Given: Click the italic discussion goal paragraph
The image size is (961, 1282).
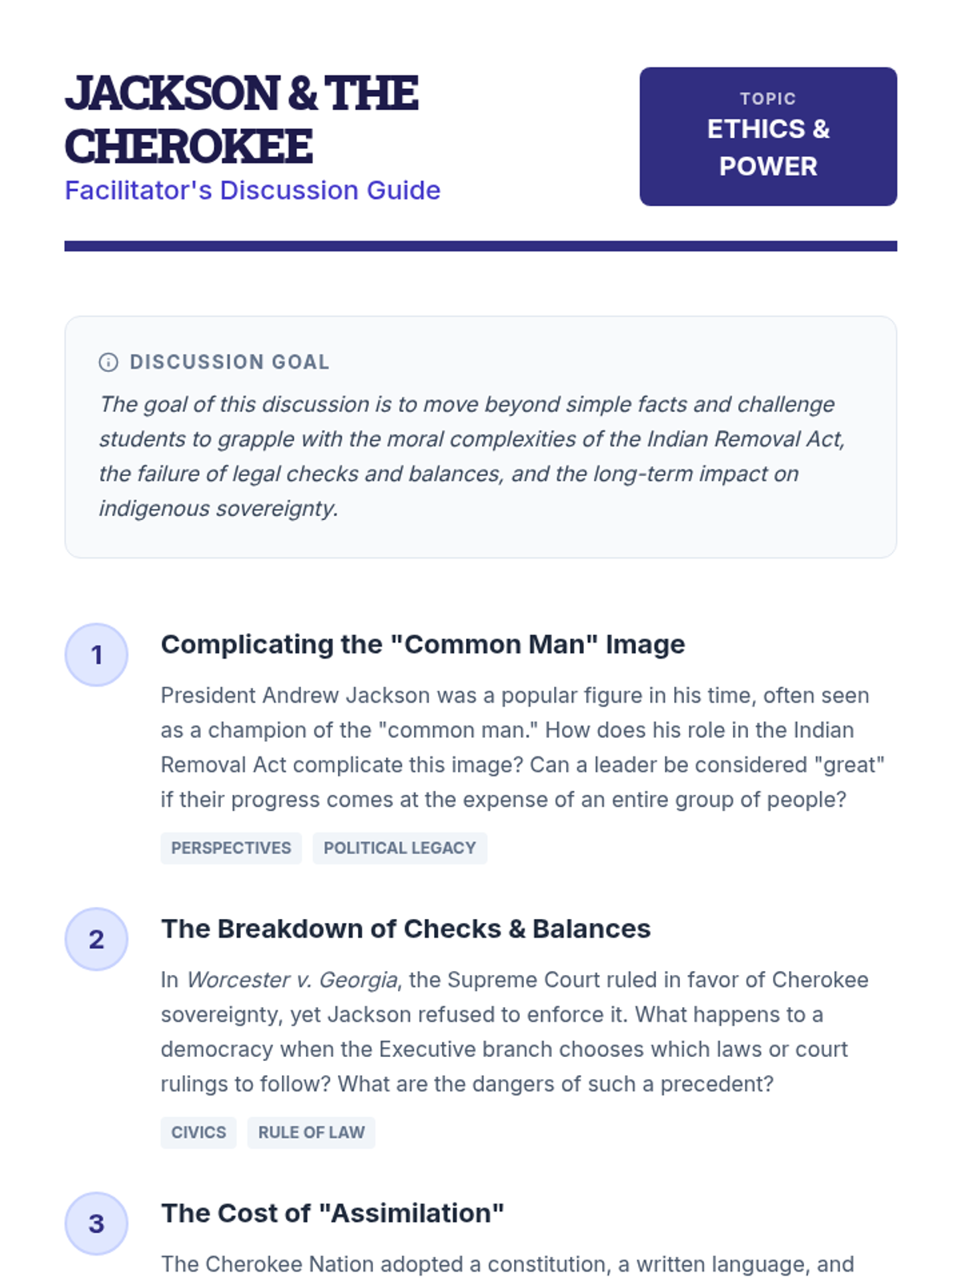Looking at the screenshot, I should point(472,456).
